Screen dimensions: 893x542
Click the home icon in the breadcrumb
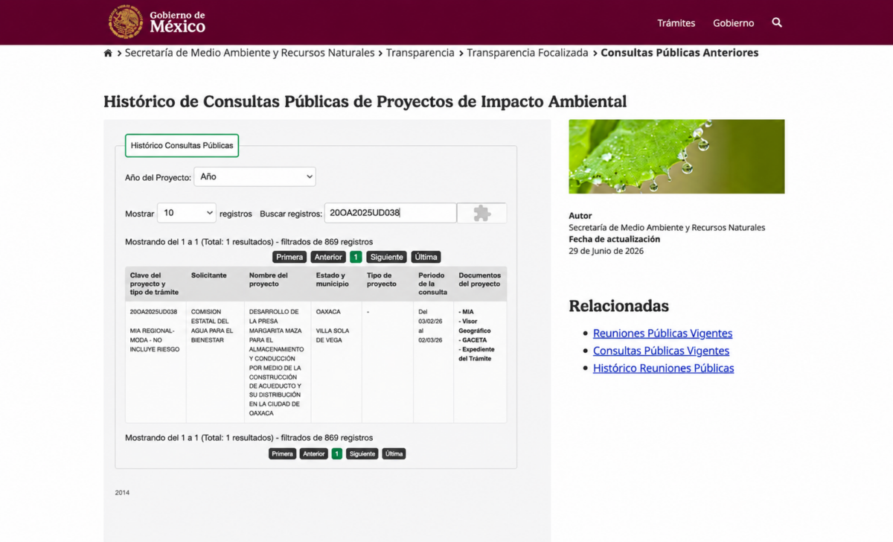pos(108,53)
